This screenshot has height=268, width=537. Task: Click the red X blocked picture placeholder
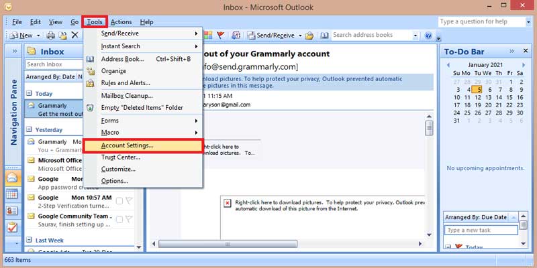tap(228, 203)
